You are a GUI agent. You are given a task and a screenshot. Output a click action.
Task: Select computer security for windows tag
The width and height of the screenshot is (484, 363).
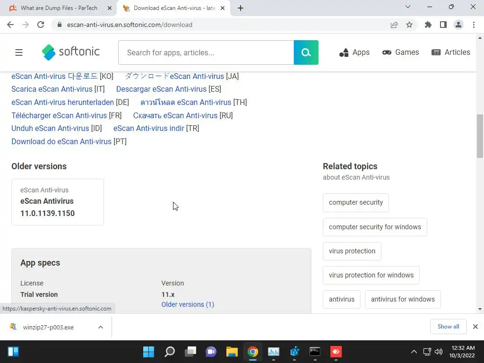(375, 227)
